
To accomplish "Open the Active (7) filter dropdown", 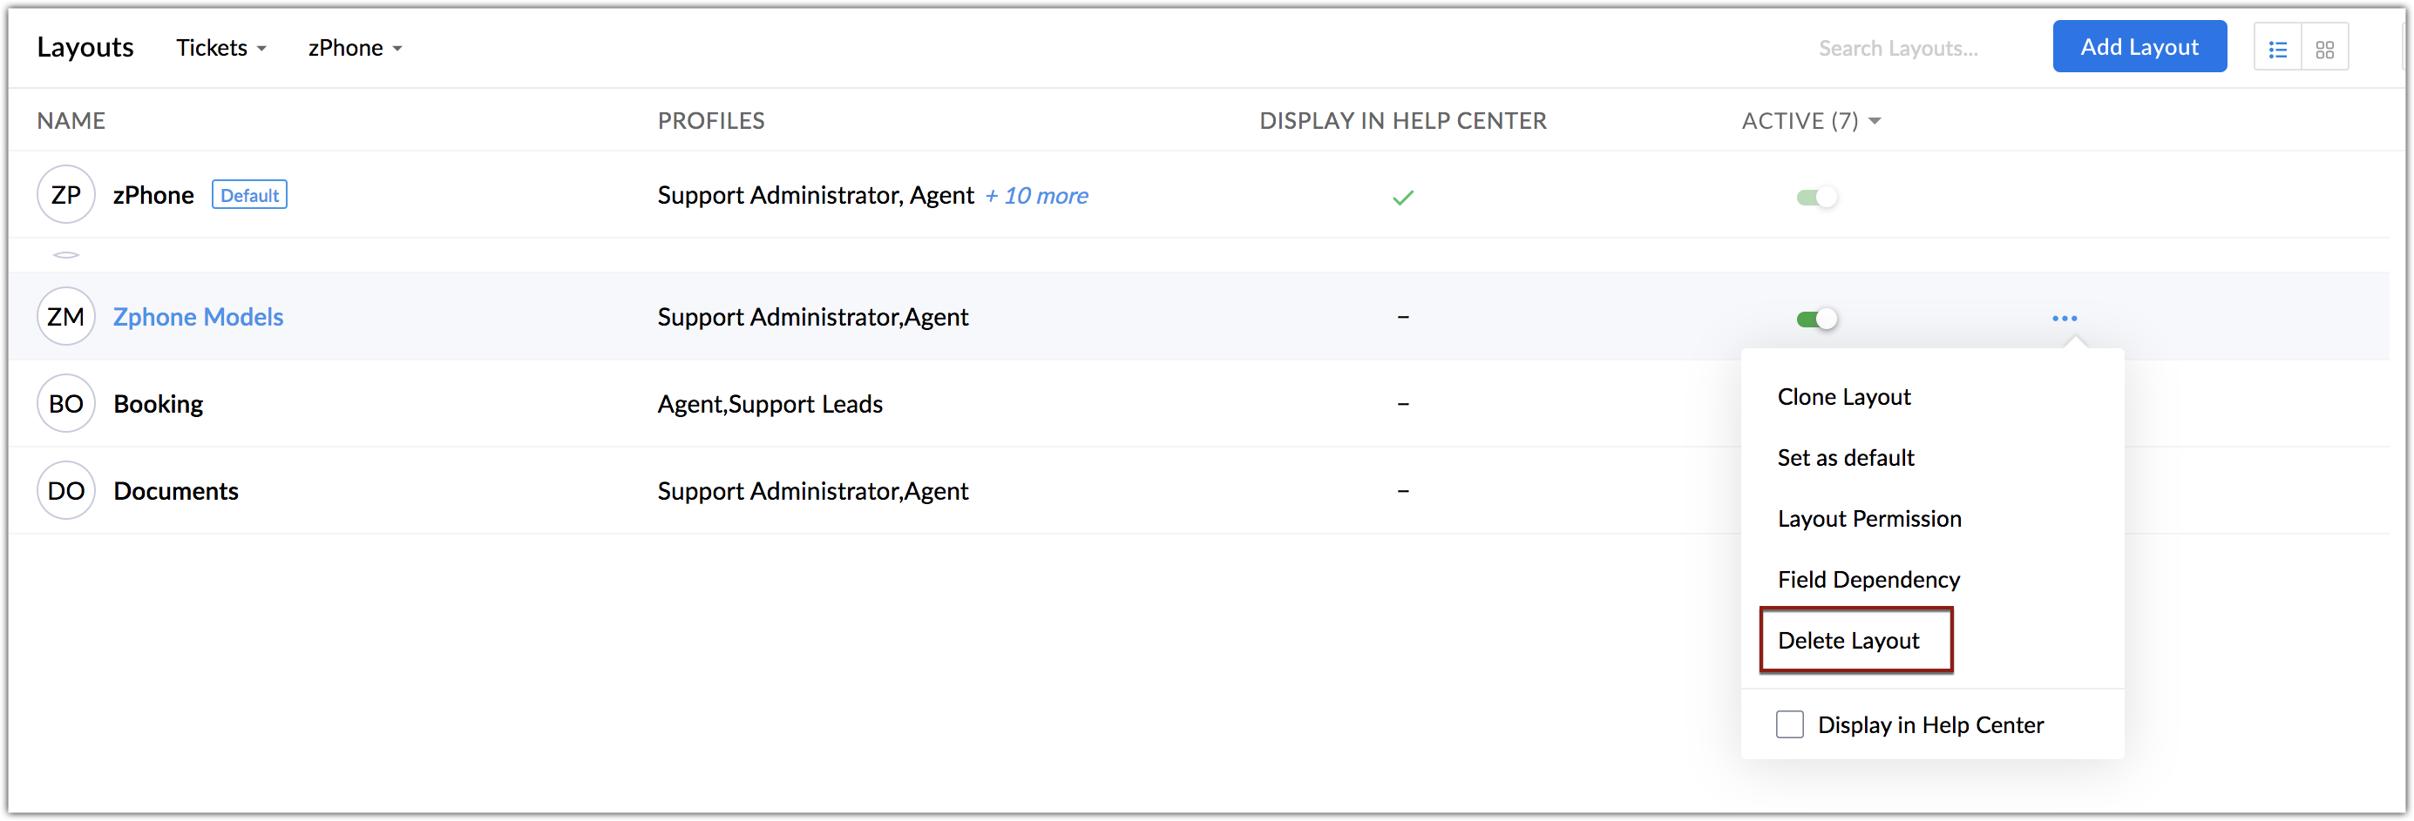I will coord(1811,121).
